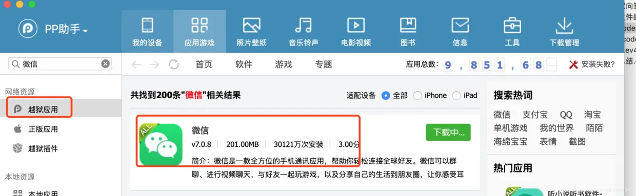This screenshot has width=636, height=196.
Task: Search hot keyword 支付宝
Action: pos(535,115)
